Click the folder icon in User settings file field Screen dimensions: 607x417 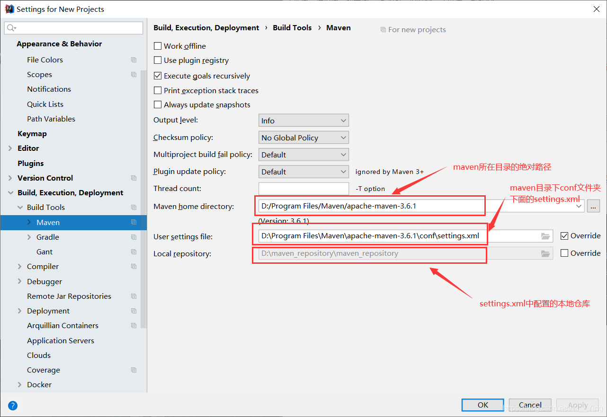545,236
